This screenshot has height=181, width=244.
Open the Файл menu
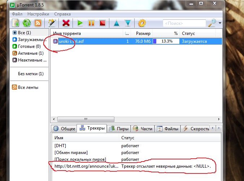17,14
